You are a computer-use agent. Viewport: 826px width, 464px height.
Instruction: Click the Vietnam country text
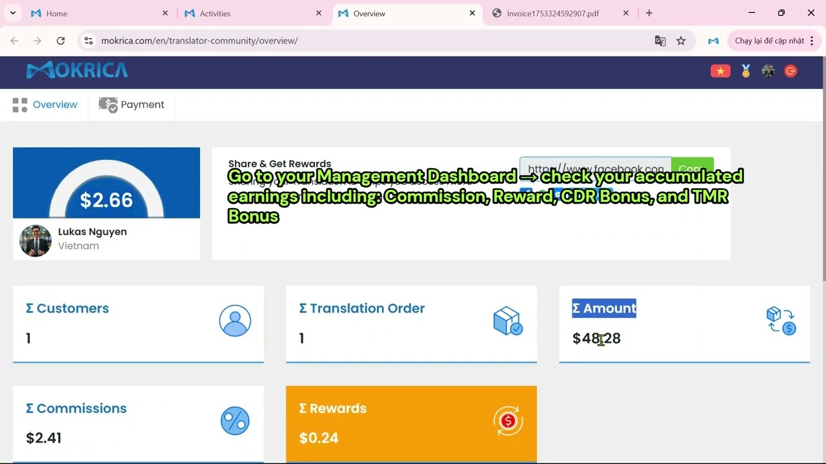[79, 246]
